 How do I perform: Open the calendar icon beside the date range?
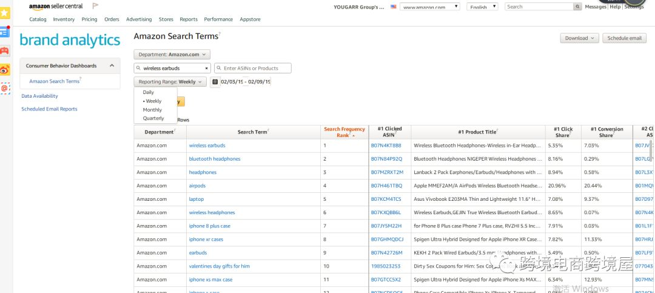[215, 81]
